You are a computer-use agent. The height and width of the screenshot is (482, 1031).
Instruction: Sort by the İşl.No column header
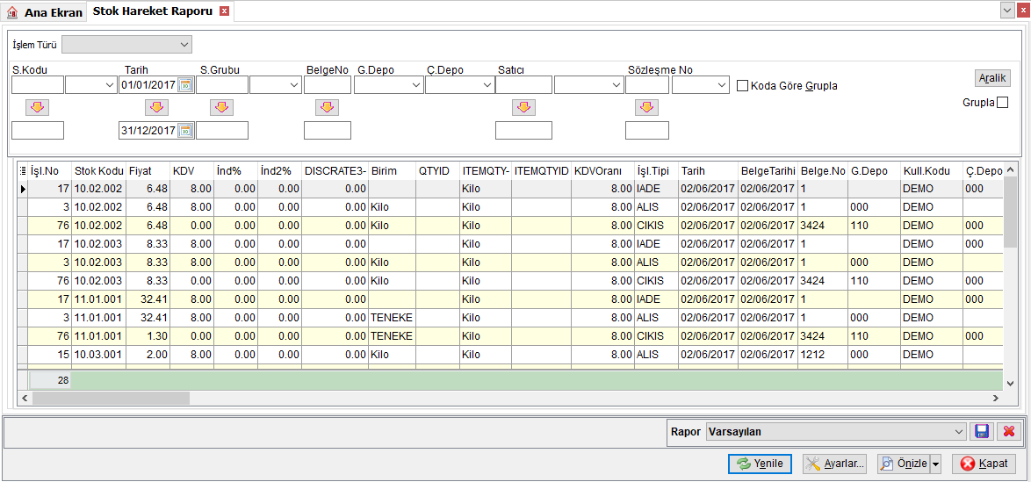pyautogui.click(x=51, y=171)
